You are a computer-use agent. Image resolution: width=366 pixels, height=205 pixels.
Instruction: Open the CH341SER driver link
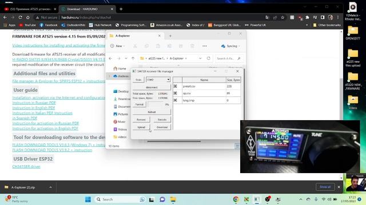[x=26, y=166]
